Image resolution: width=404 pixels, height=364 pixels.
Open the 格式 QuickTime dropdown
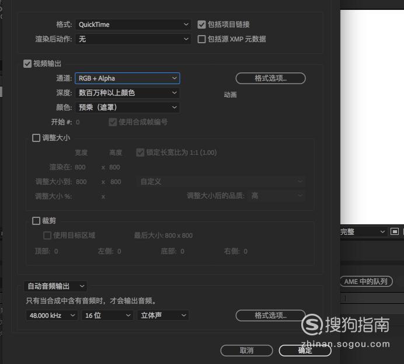pos(133,25)
